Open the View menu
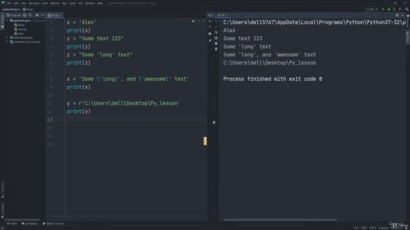 tap(24, 3)
